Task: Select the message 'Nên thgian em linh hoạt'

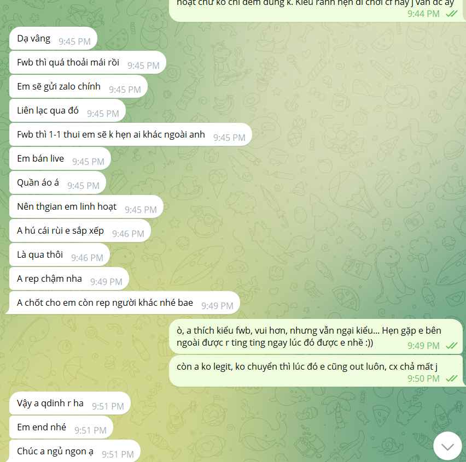Action: pyautogui.click(x=86, y=207)
